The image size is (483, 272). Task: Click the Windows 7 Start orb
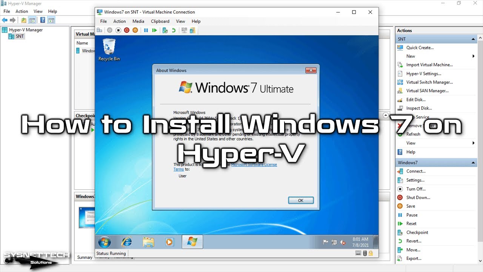(x=105, y=242)
